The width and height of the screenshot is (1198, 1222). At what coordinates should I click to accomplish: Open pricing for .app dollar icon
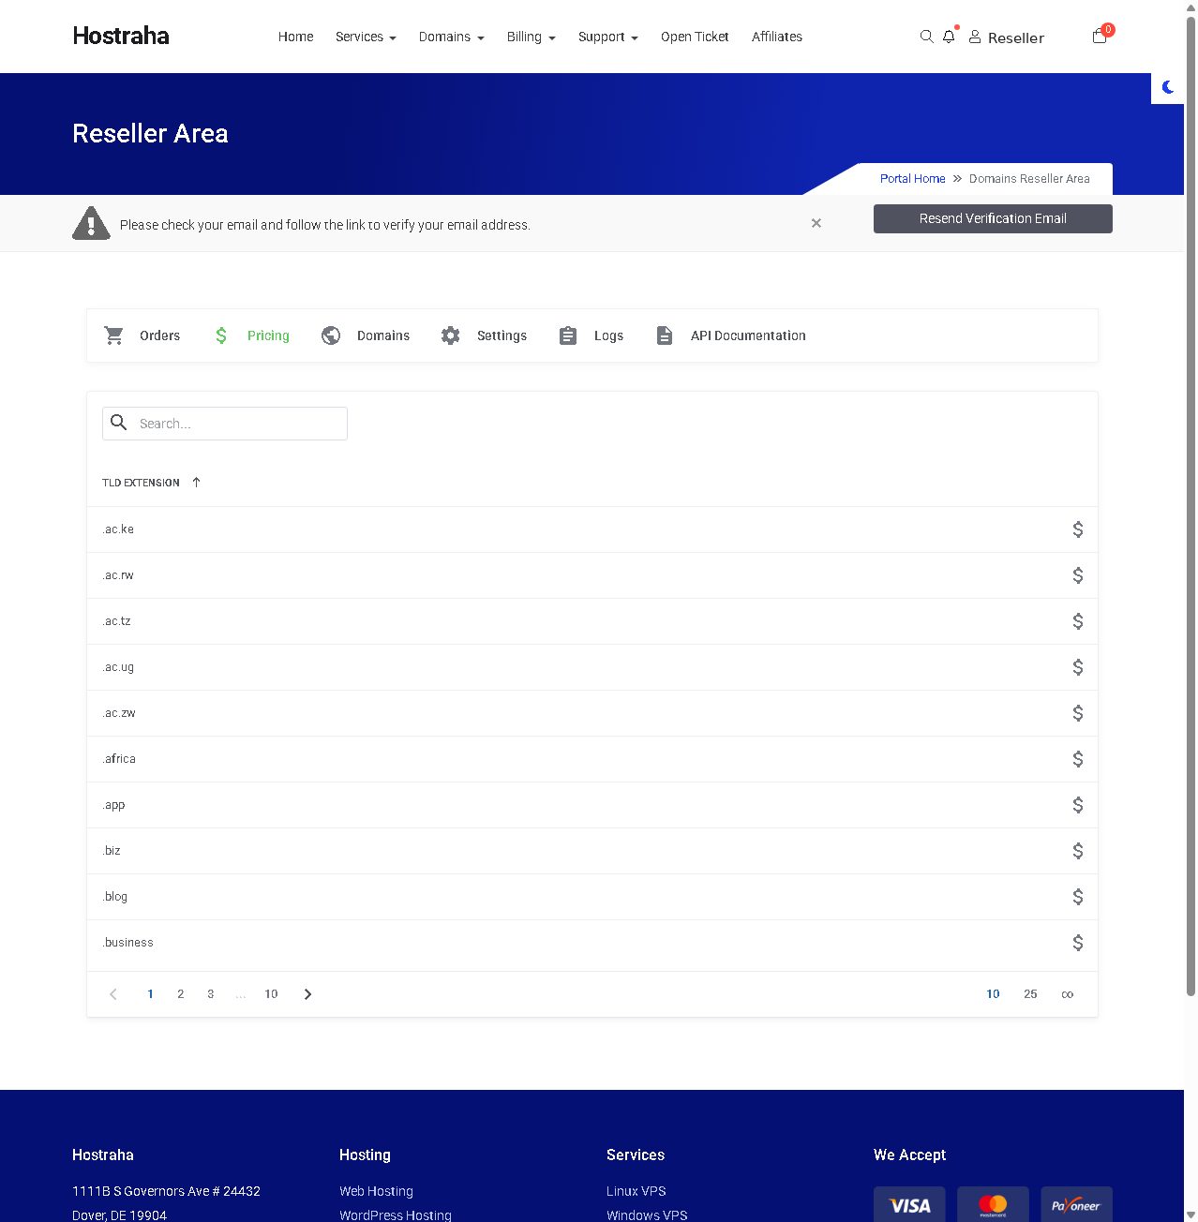click(x=1078, y=805)
